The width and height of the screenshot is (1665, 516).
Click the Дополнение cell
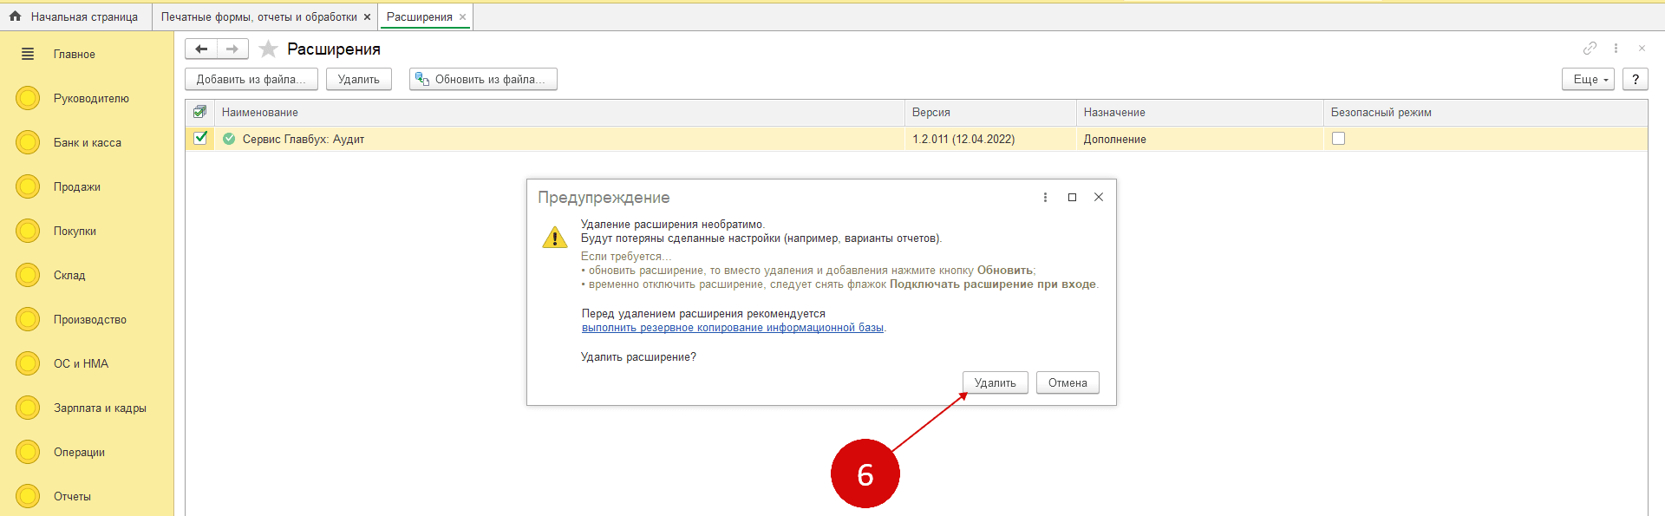1200,139
